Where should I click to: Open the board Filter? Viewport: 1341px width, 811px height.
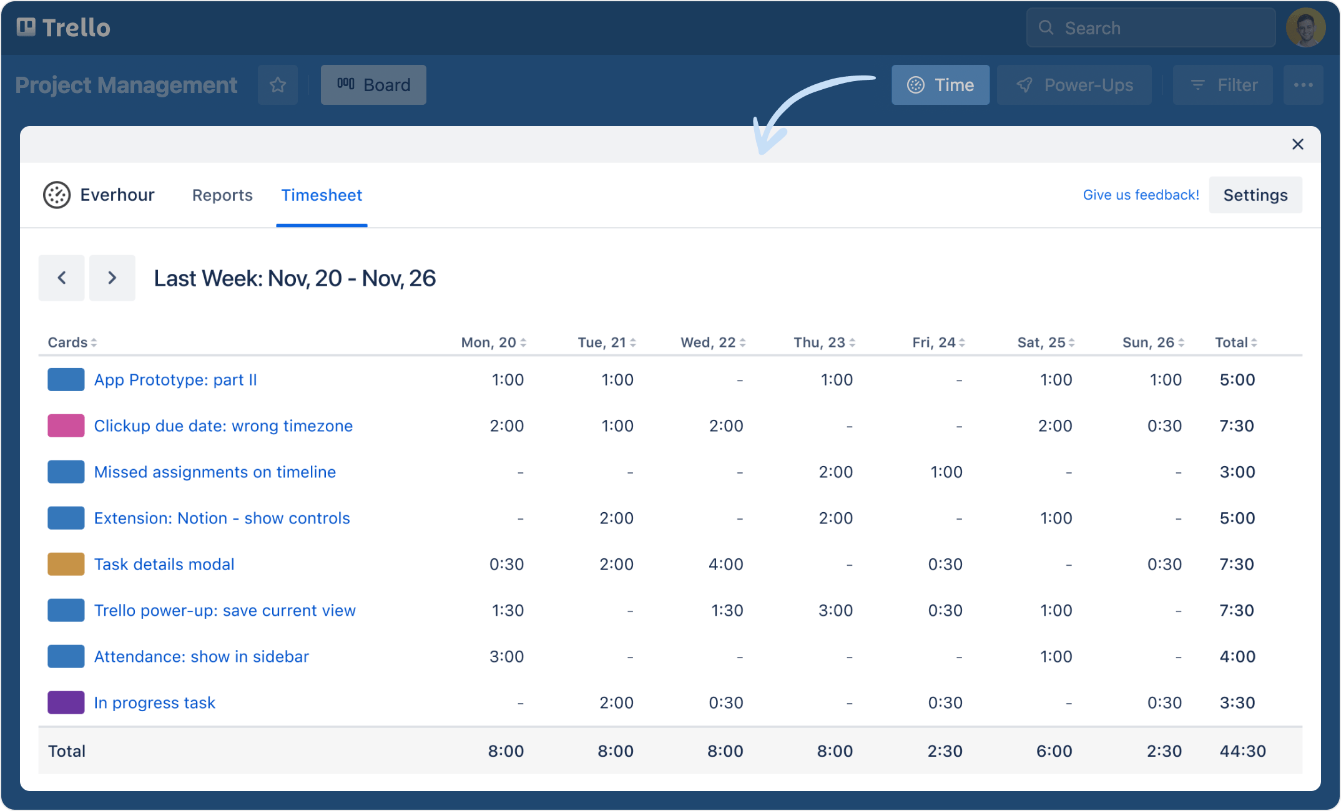pos(1222,85)
